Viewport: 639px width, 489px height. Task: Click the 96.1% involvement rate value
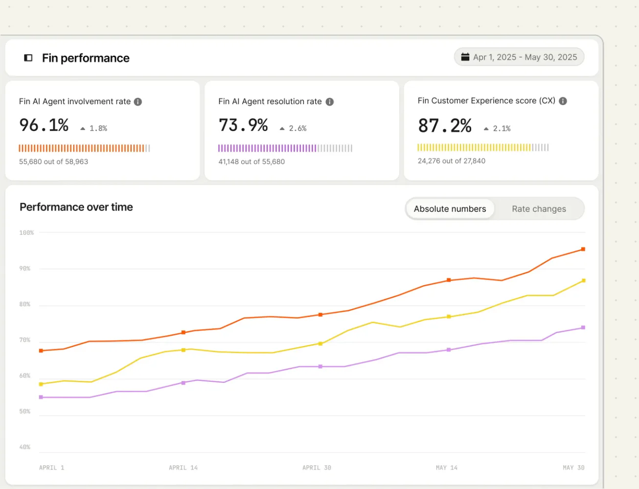(x=44, y=125)
